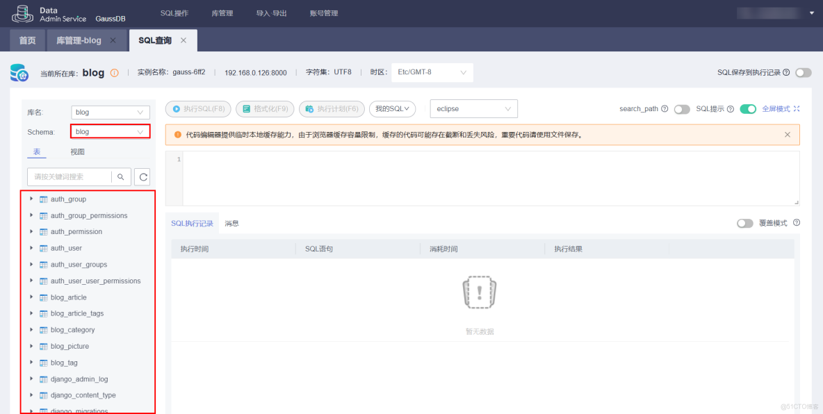Click the 格式化(F9) format icon
Viewport: 823px width, 414px height.
pyautogui.click(x=247, y=108)
